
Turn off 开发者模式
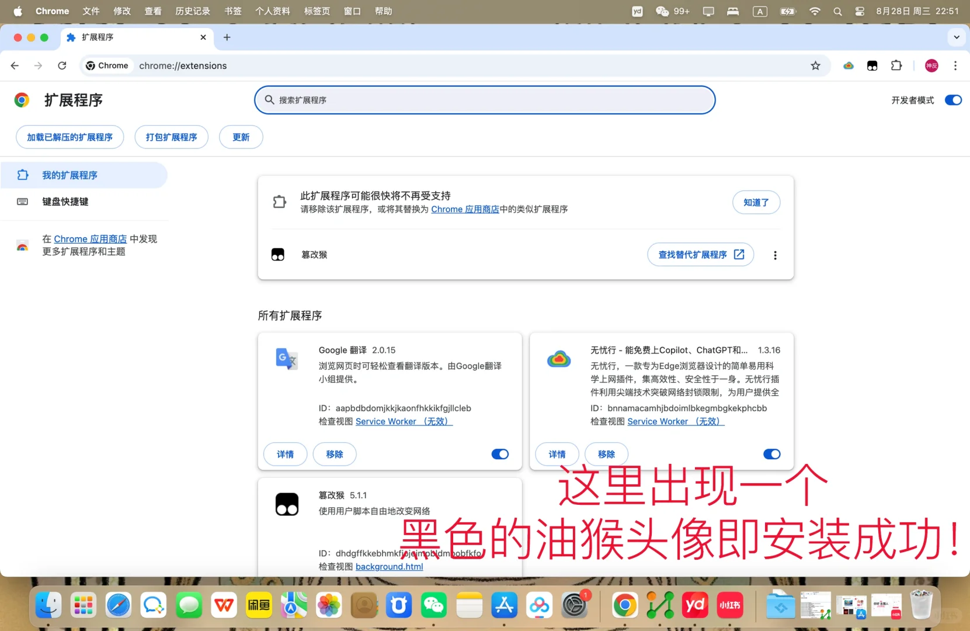click(952, 100)
